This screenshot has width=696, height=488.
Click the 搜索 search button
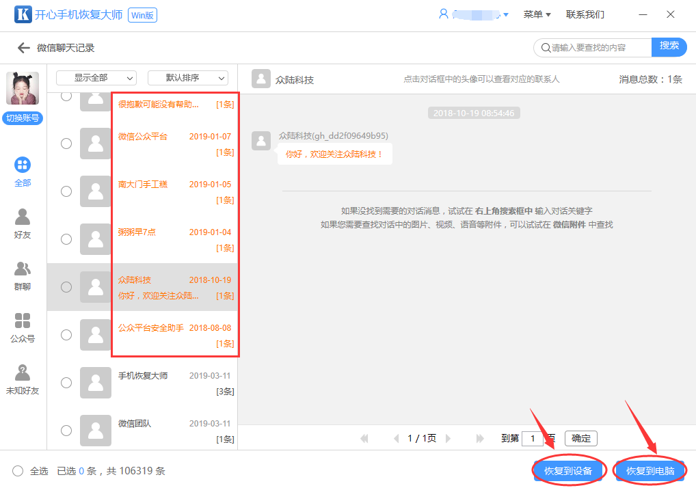[x=669, y=46]
